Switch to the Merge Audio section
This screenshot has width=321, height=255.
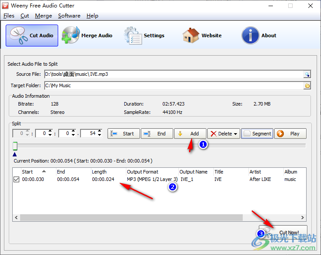(87, 35)
